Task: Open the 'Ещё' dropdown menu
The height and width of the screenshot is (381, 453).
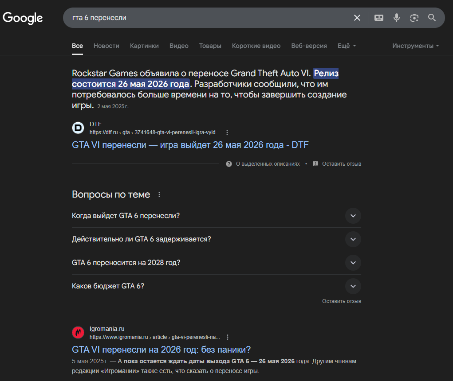Action: point(347,46)
